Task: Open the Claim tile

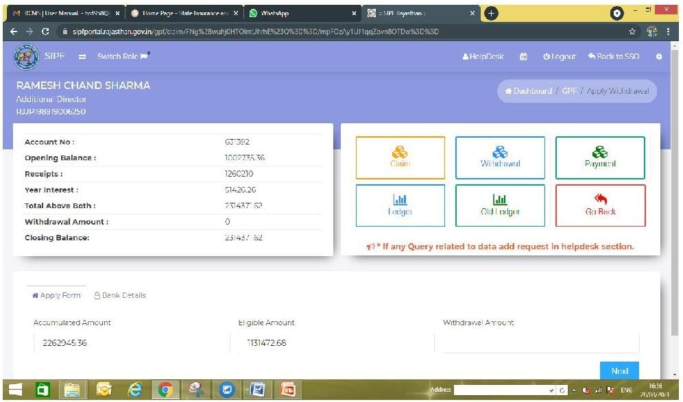Action: [400, 158]
